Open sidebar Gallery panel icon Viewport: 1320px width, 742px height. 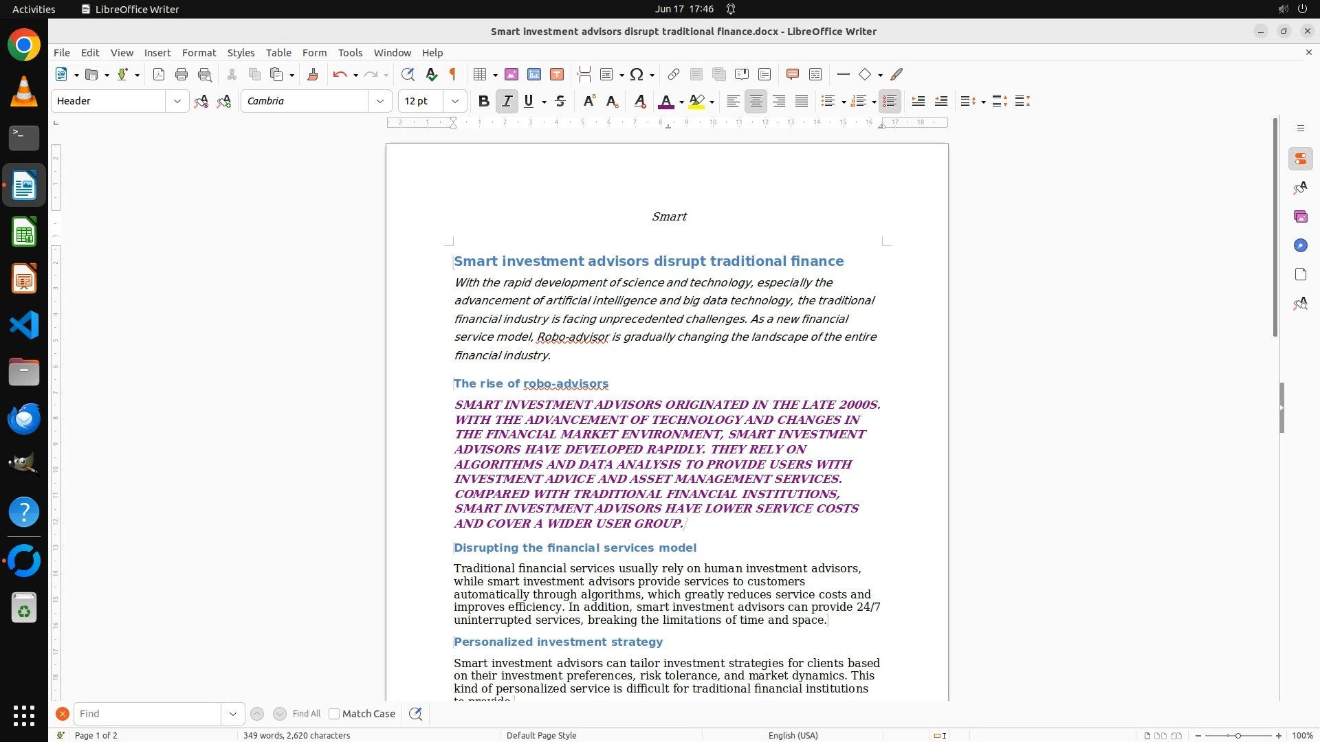click(1300, 216)
